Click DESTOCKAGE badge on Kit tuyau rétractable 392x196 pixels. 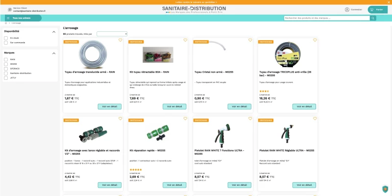(x=136, y=42)
